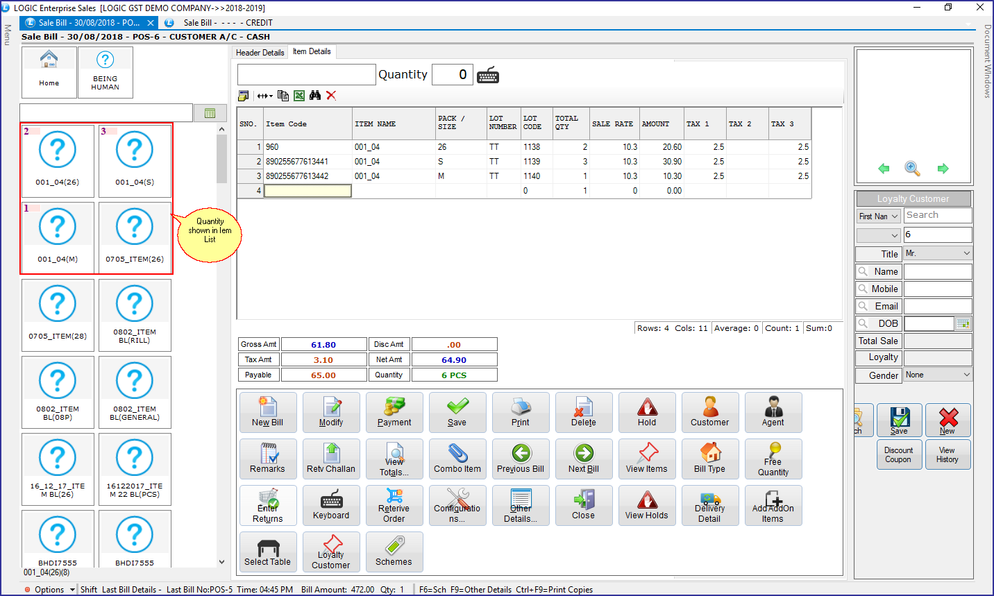Switch to the Sale Bill CREDIT window tab
This screenshot has width=994, height=596.
point(229,23)
